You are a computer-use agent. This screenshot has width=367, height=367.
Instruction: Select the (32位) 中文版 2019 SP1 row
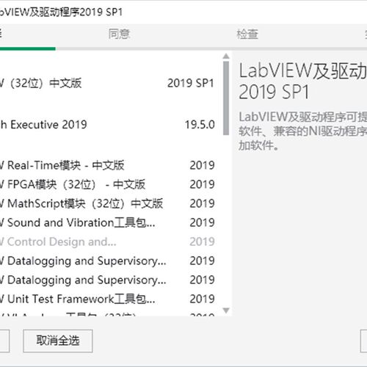[x=108, y=83]
